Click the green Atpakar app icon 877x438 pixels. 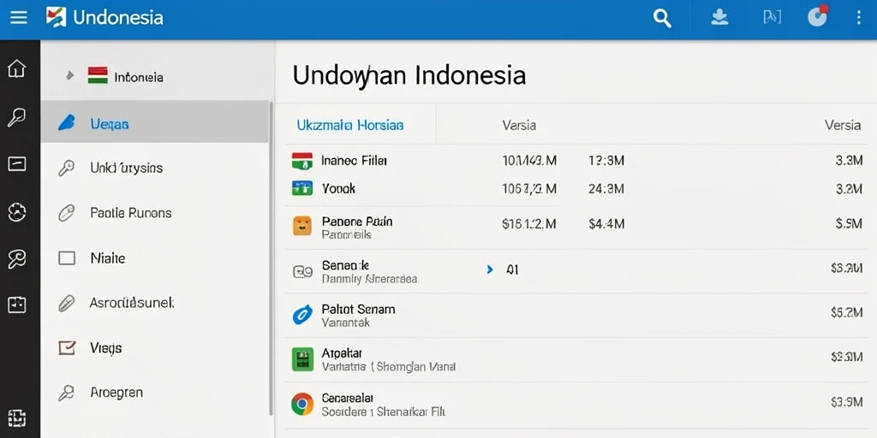point(302,359)
